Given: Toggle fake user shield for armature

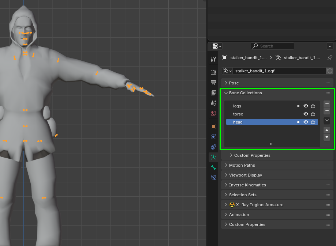Looking at the screenshot, I should (330, 71).
